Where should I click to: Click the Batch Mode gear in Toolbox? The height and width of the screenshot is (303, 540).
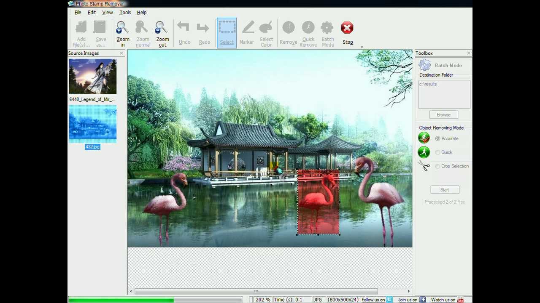tap(425, 65)
